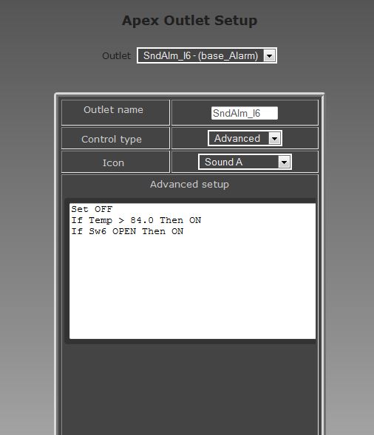Click the Apex Outlet Setup heading
The height and width of the screenshot is (435, 374).
click(x=190, y=21)
